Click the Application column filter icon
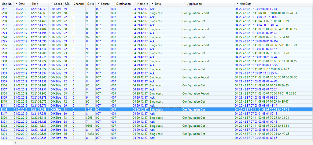The width and height of the screenshot is (313, 145). [x=185, y=4]
